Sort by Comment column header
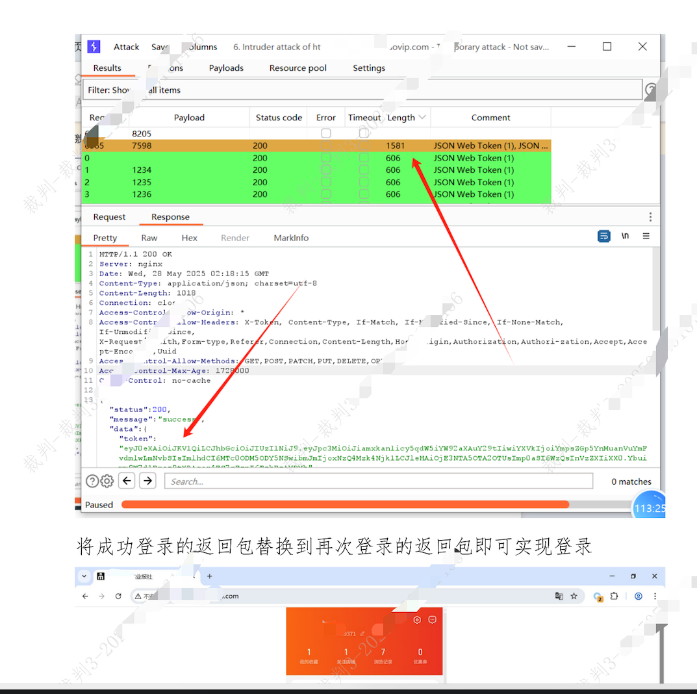This screenshot has width=697, height=694. pos(490,118)
